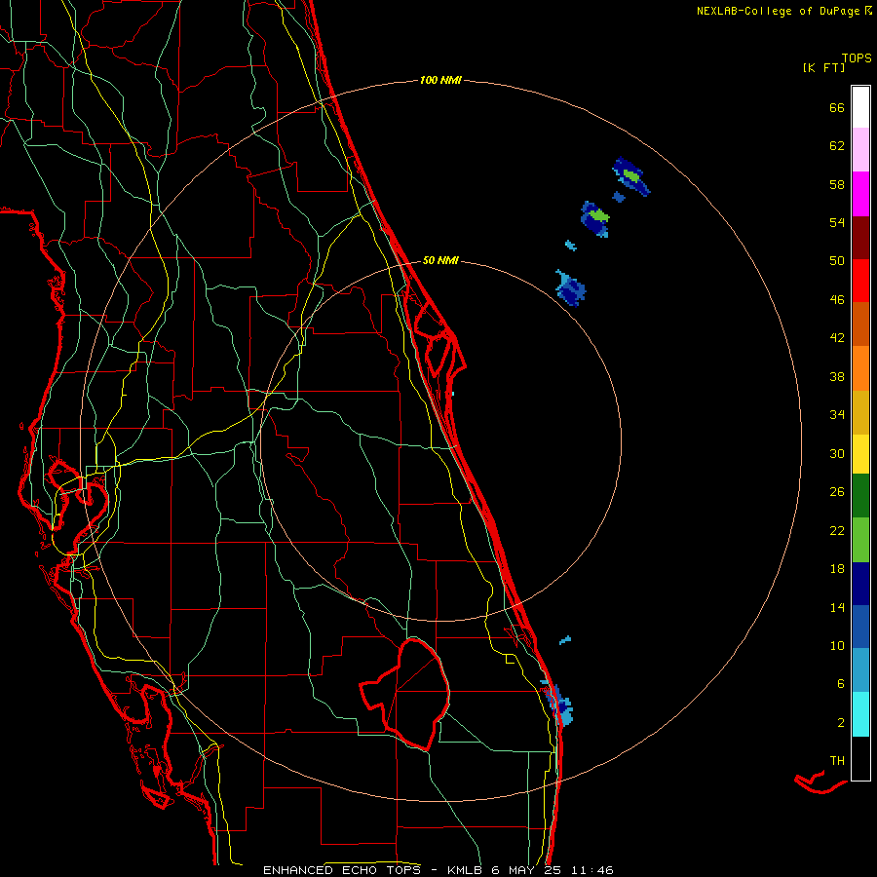Select the '38' legend value
The image size is (877, 877).
pos(837,376)
